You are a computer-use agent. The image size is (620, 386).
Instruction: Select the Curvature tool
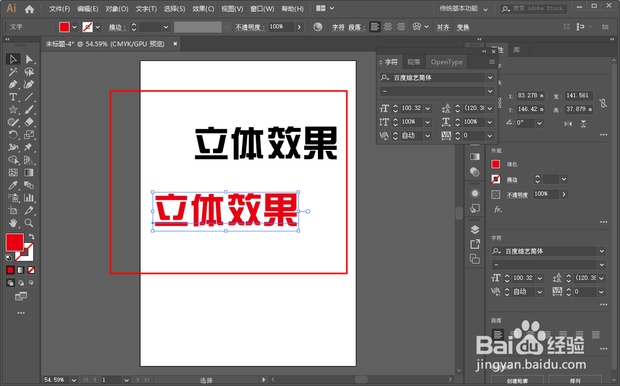coord(29,85)
